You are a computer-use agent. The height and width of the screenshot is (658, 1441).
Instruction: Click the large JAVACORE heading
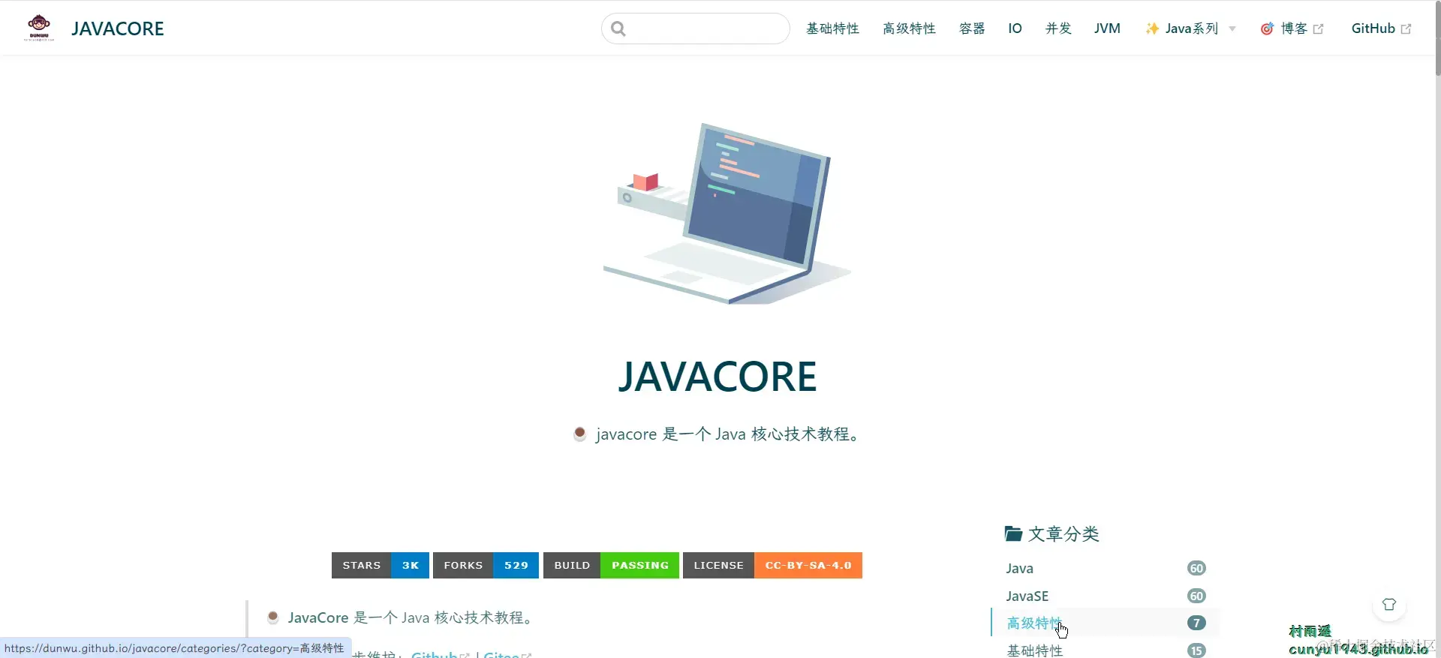[x=717, y=377]
